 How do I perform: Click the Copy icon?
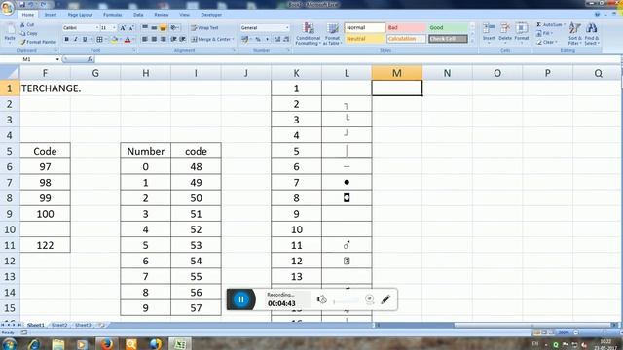coord(22,33)
